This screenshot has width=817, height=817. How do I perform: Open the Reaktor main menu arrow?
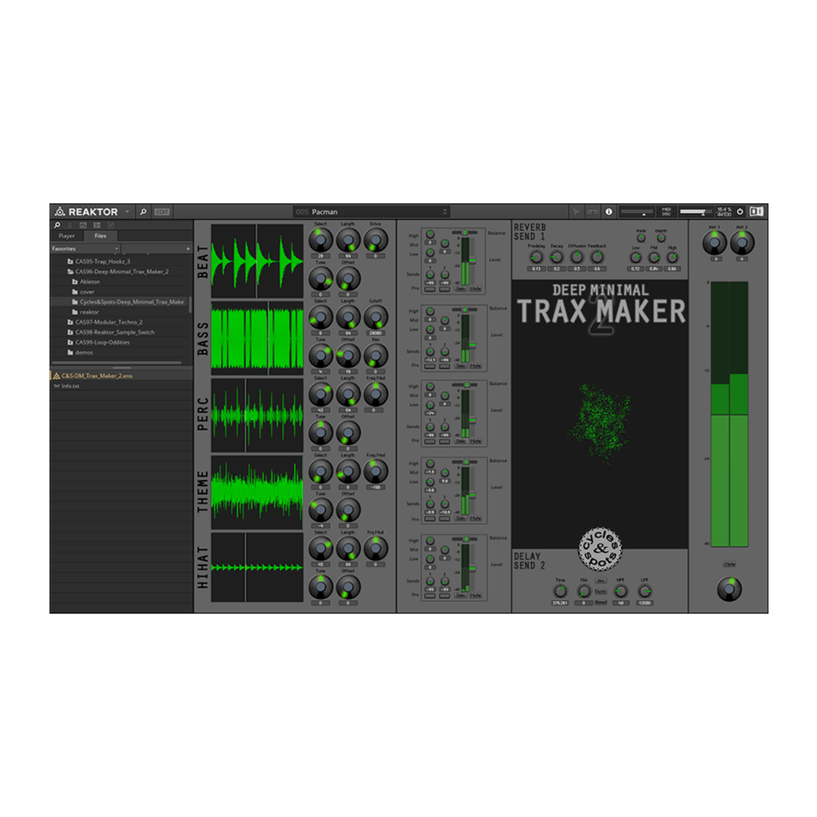coord(127,212)
